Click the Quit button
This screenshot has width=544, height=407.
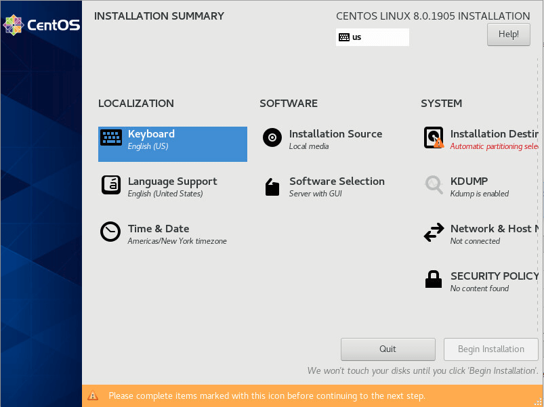(388, 349)
